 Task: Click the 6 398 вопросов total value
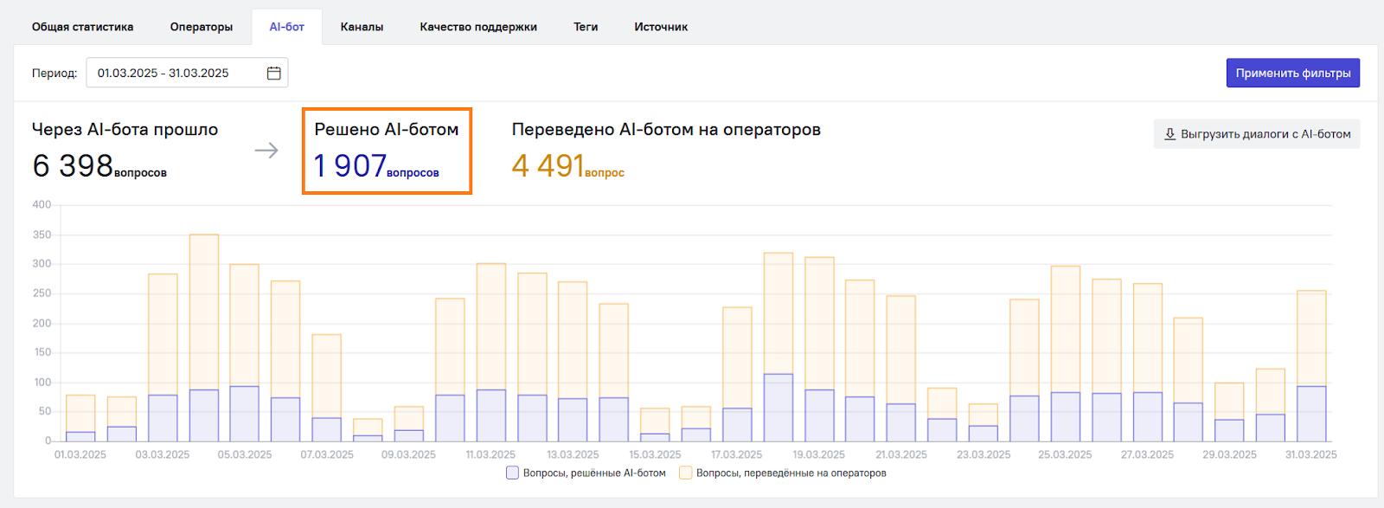coord(99,166)
